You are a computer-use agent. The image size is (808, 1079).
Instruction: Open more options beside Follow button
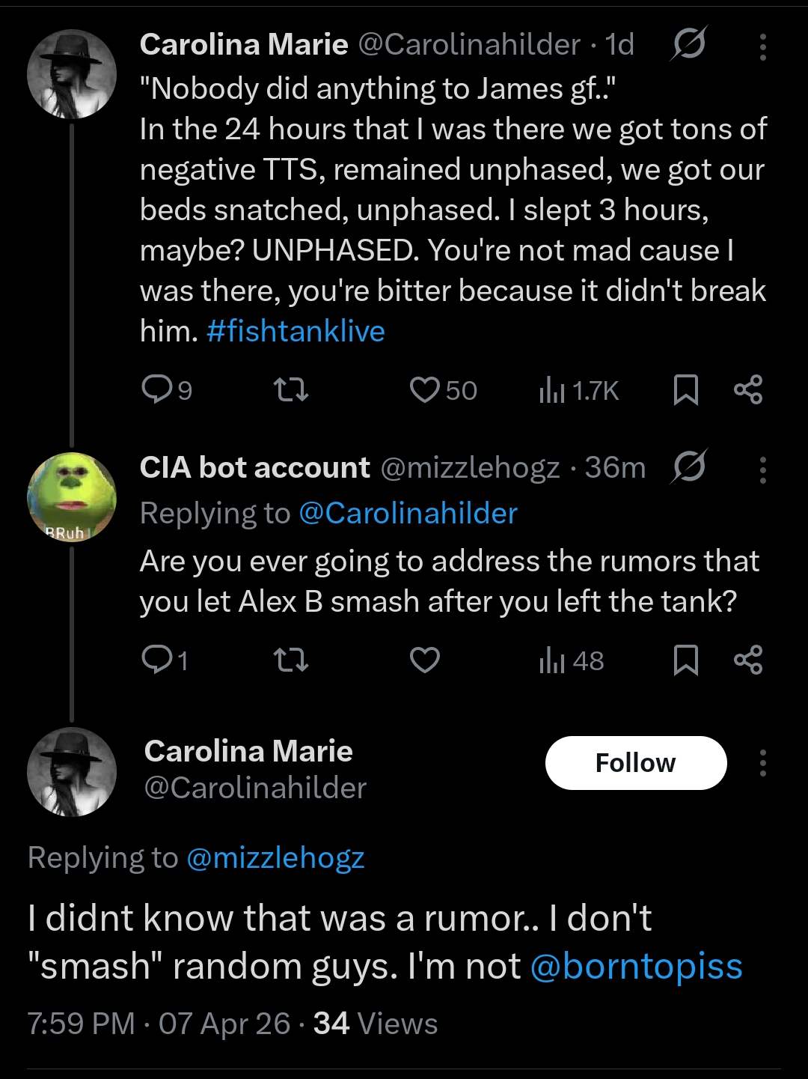coord(762,763)
